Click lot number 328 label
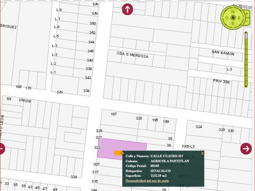Image resolution: width=255 pixels, height=191 pixels. [222, 130]
